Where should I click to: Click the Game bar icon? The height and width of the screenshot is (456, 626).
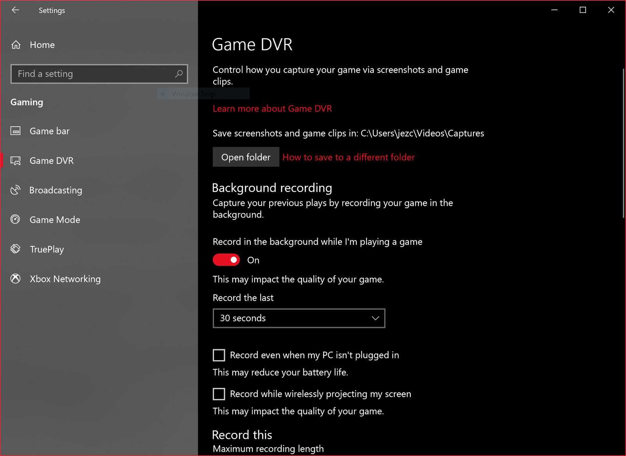[16, 131]
